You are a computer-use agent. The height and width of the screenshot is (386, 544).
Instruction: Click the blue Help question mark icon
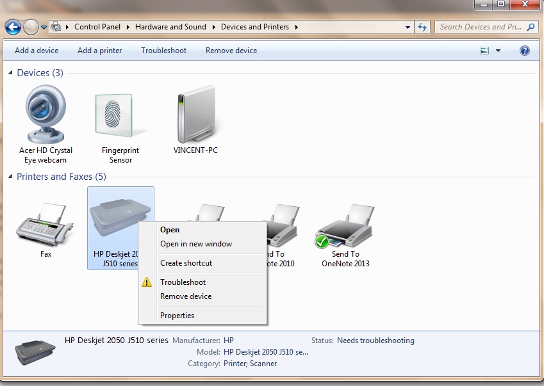525,51
